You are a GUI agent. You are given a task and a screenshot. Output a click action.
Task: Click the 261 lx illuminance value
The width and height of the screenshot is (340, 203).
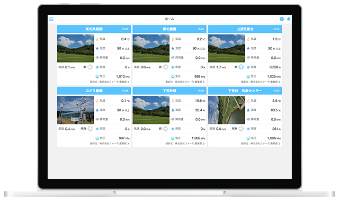tap(276, 129)
